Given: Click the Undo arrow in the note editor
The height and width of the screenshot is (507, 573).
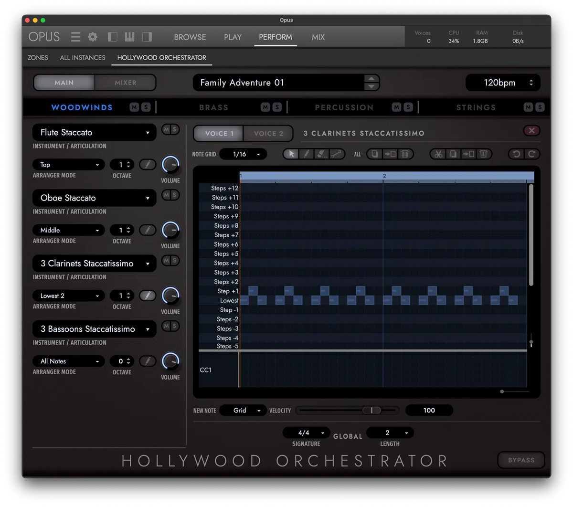Looking at the screenshot, I should point(516,154).
